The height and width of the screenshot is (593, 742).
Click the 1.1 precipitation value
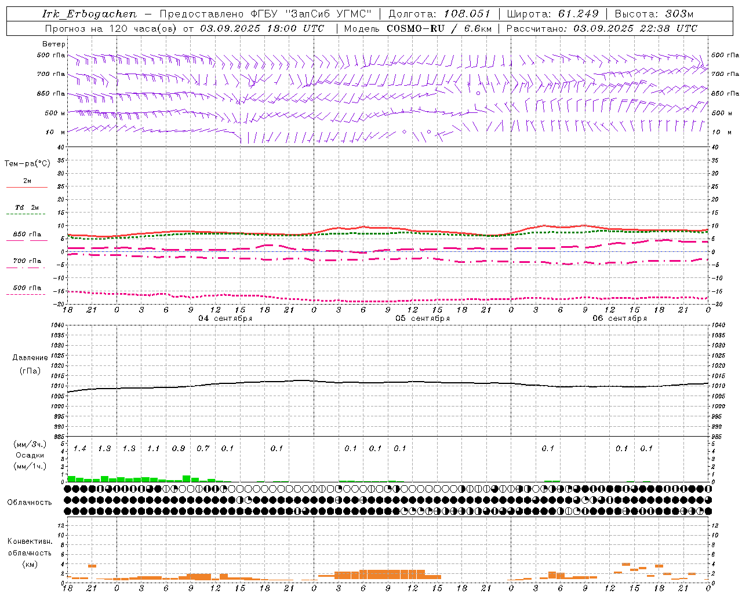tap(153, 448)
